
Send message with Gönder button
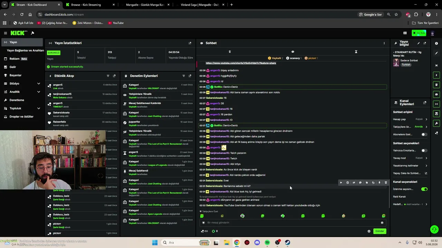379,231
